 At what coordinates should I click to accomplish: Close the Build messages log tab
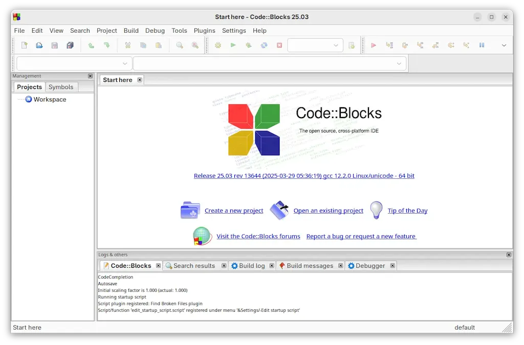pyautogui.click(x=340, y=266)
